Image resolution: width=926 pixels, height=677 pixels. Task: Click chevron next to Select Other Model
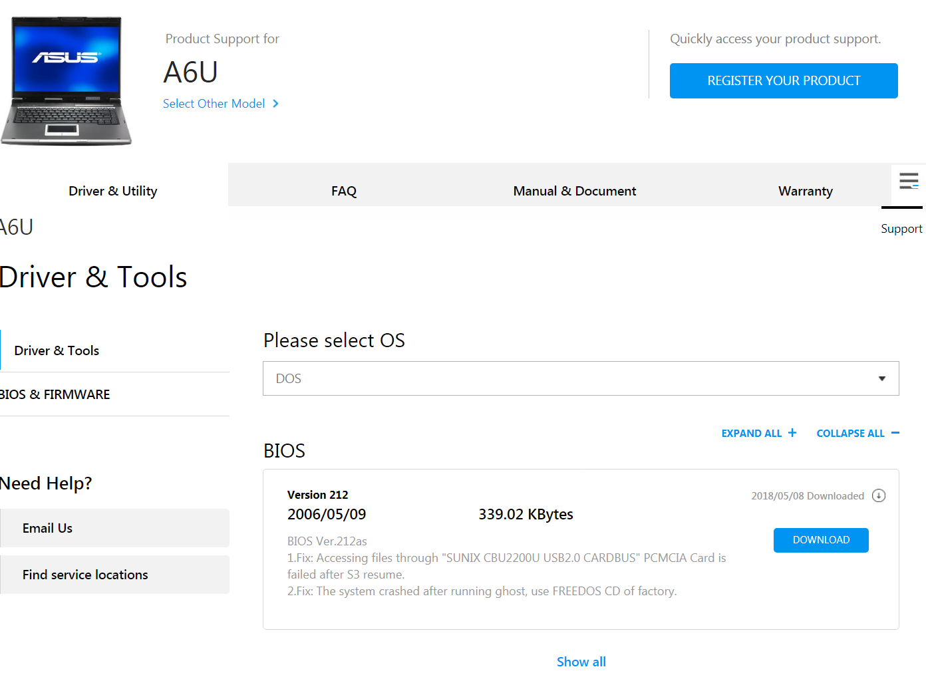click(x=275, y=104)
